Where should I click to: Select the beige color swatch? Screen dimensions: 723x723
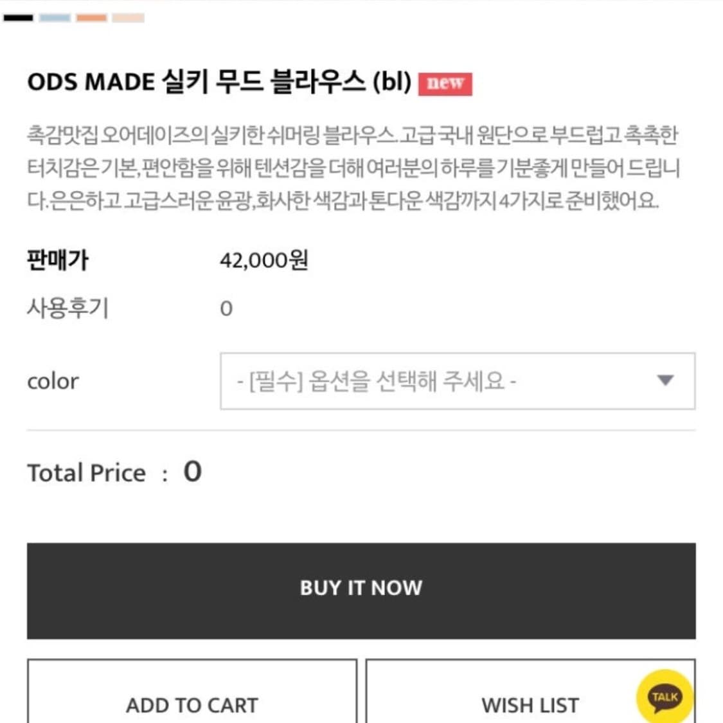(129, 18)
